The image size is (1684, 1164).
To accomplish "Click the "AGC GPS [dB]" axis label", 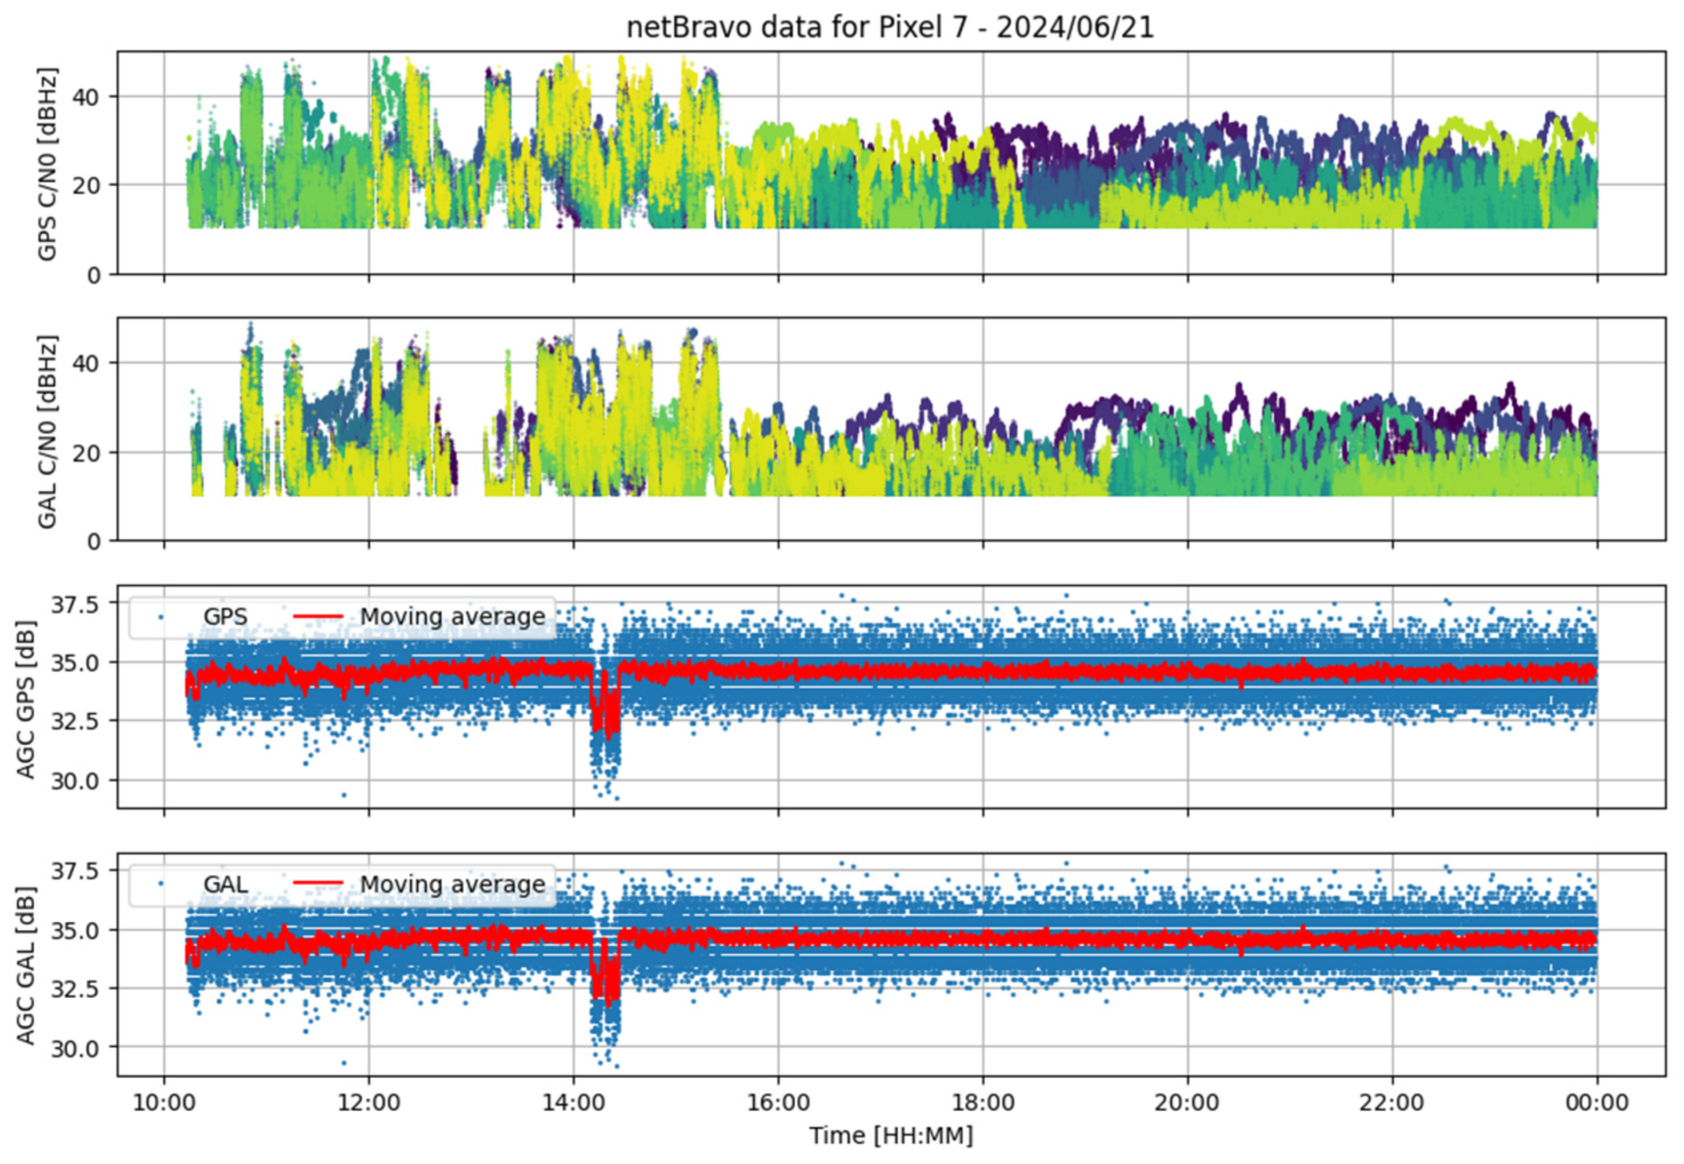I will [x=26, y=699].
